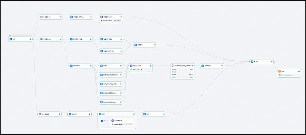Click the node icon left of GENERATE_LINE_CHART's output node

[203, 66]
